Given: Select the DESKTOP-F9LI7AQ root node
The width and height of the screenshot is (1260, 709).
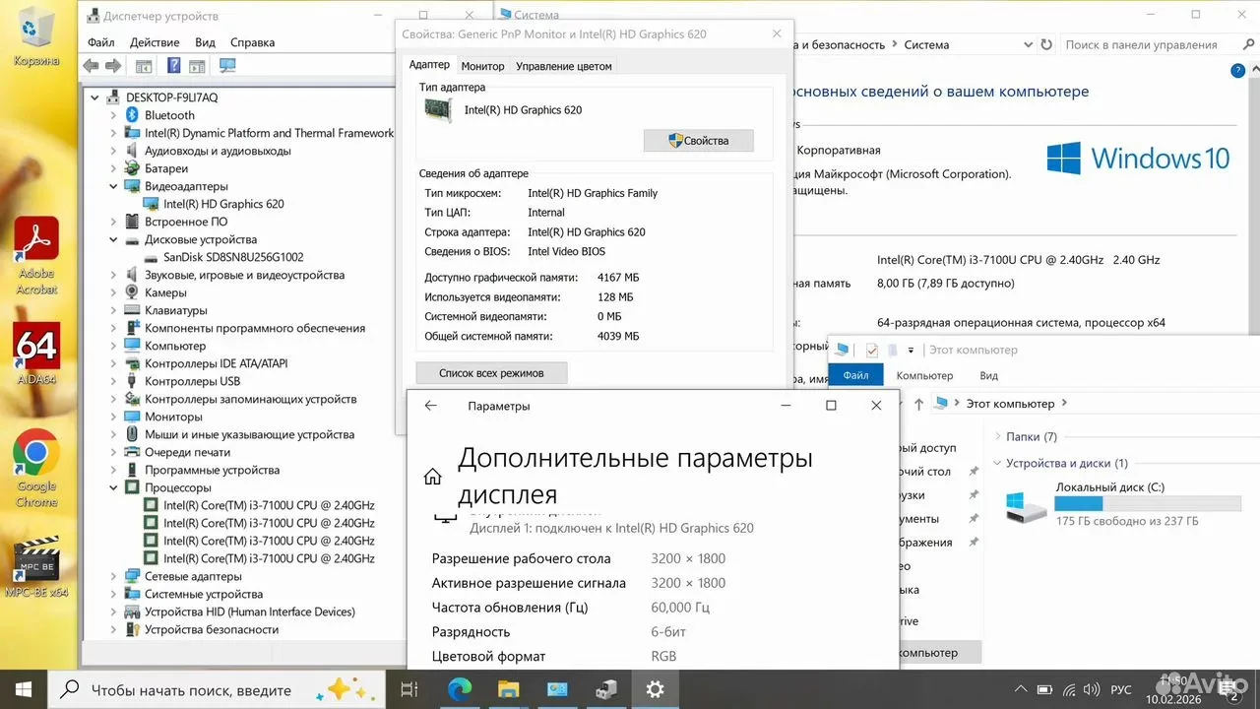Looking at the screenshot, I should click(171, 97).
